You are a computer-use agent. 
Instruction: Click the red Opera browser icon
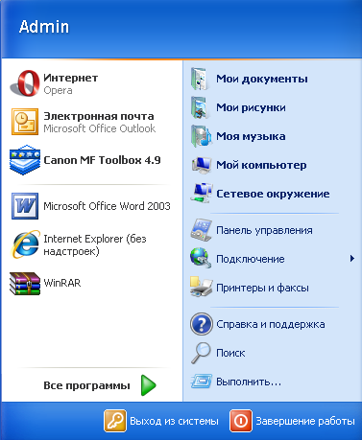point(25,83)
